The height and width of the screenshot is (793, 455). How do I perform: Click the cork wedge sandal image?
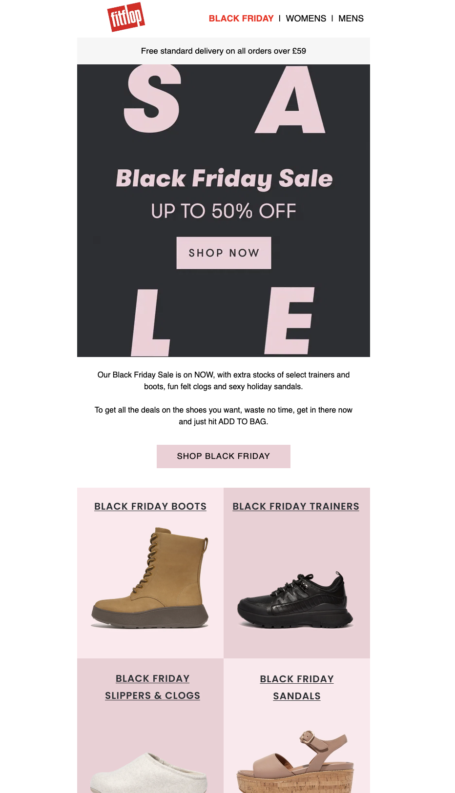(x=295, y=761)
